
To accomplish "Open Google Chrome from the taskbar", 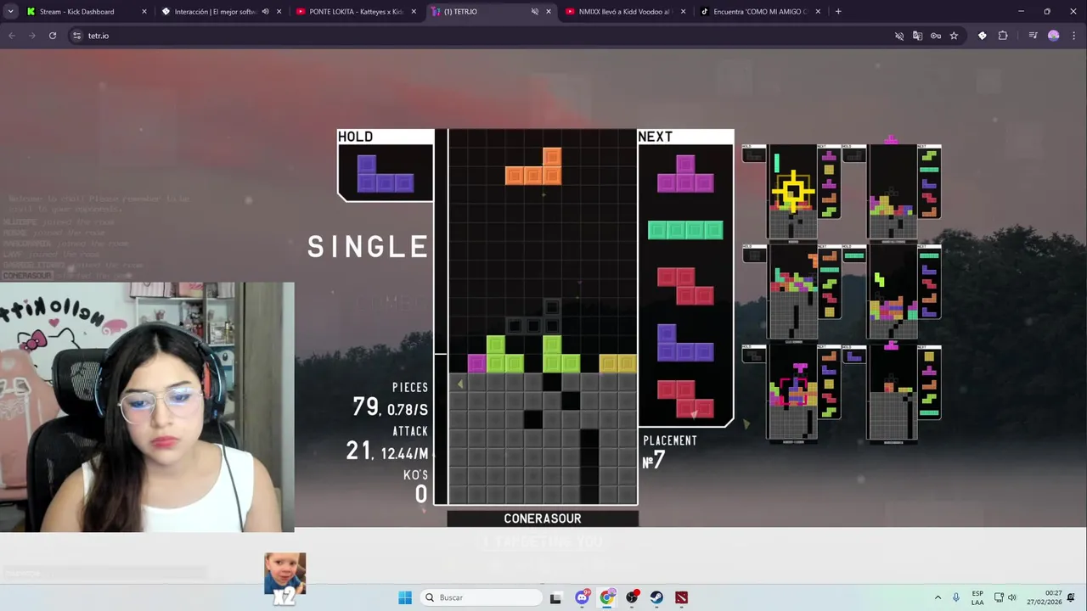I will [606, 597].
